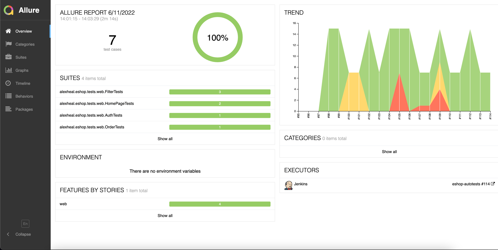Viewport: 498px width, 250px height.
Task: Click the Timeline clock icon
Action: (x=8, y=83)
